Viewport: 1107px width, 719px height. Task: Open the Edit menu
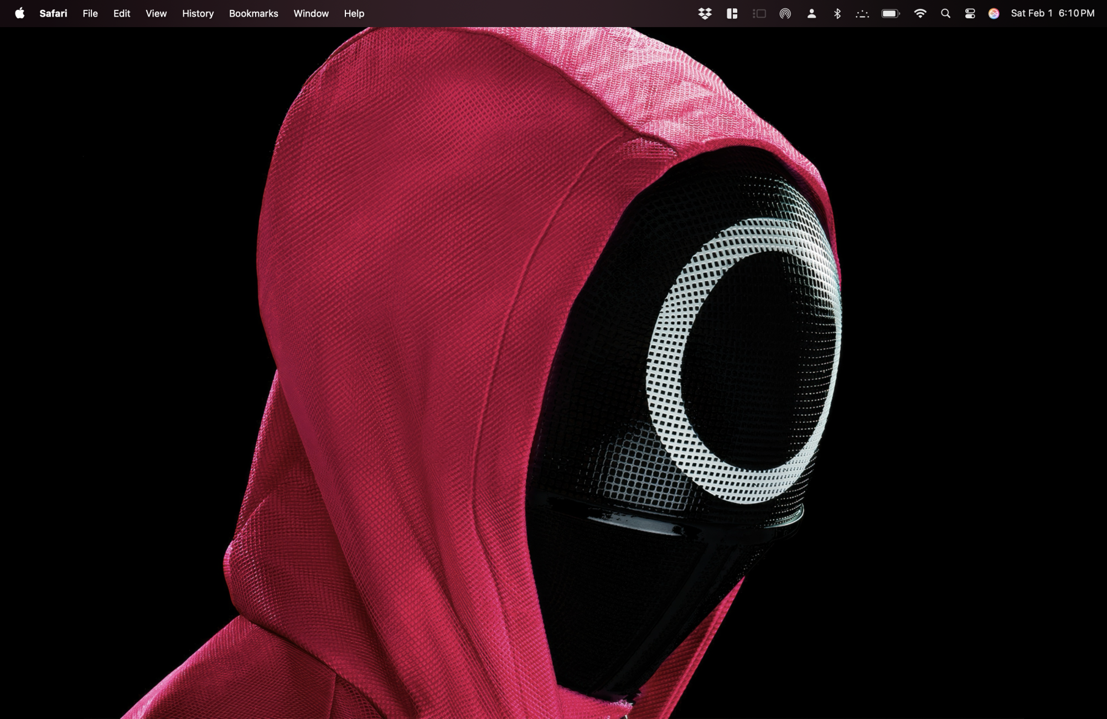121,13
